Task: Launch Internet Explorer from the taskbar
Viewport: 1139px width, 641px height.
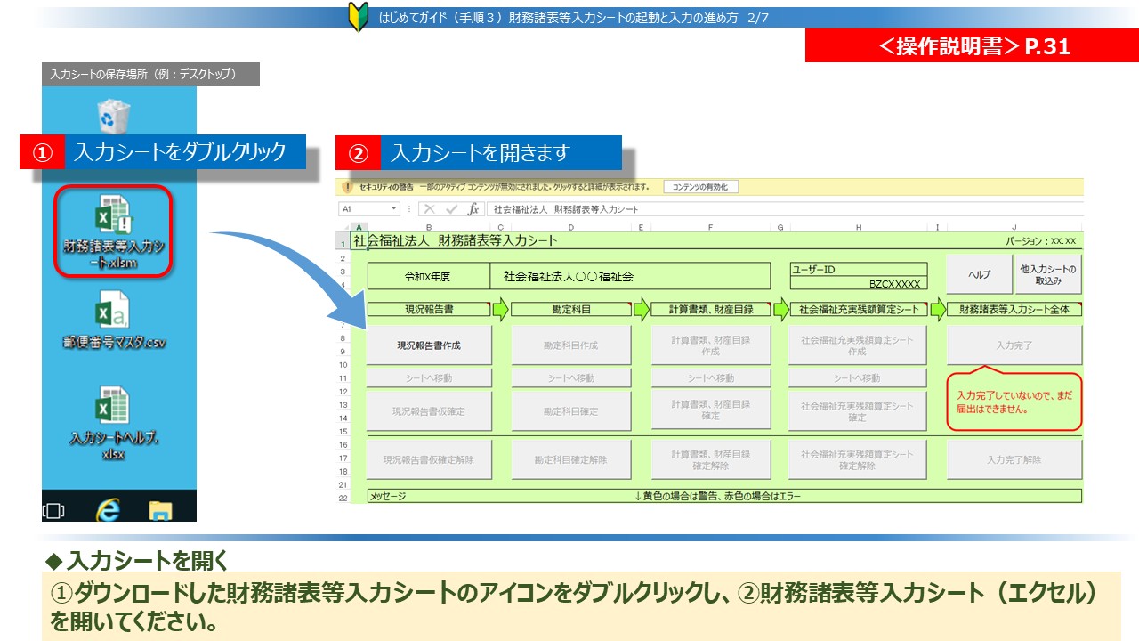Action: coord(109,508)
